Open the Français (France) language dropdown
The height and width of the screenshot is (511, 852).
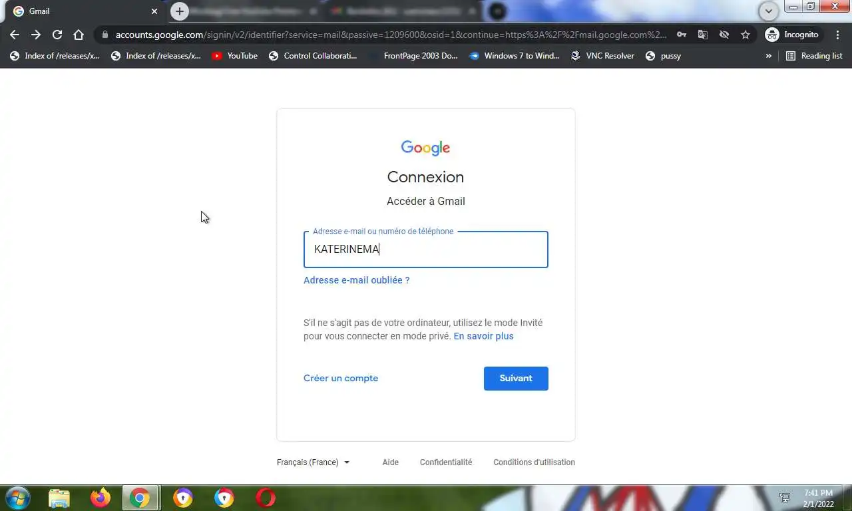pyautogui.click(x=313, y=462)
